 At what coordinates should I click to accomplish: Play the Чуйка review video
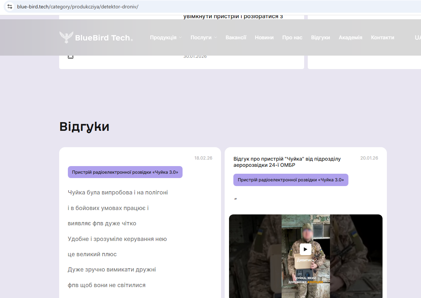(305, 249)
